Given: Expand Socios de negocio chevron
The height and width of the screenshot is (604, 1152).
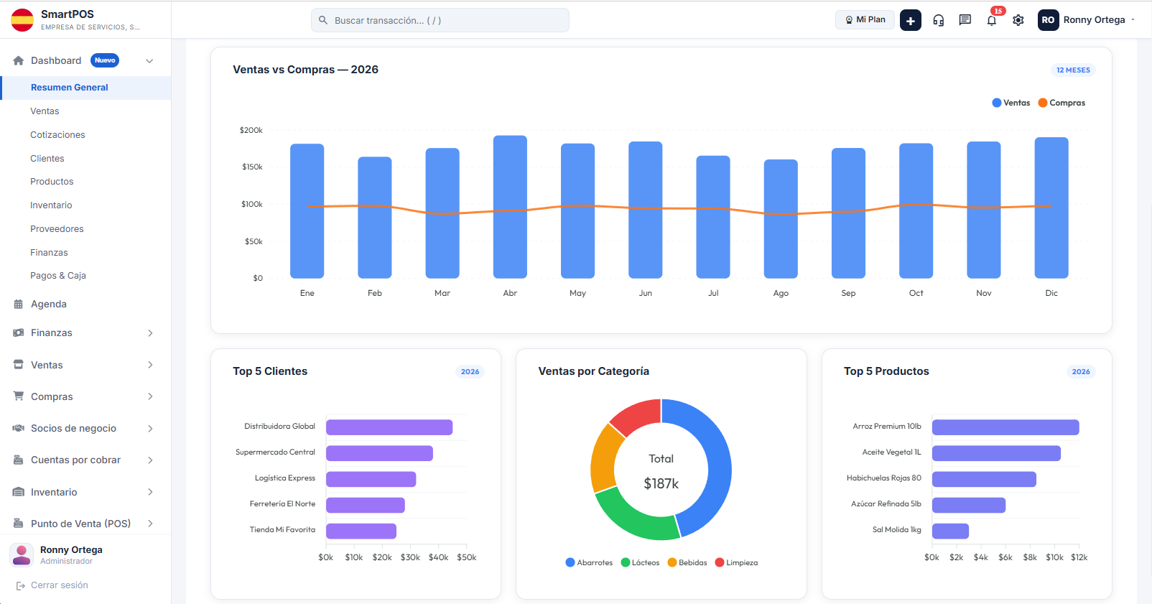Looking at the screenshot, I should pyautogui.click(x=150, y=429).
